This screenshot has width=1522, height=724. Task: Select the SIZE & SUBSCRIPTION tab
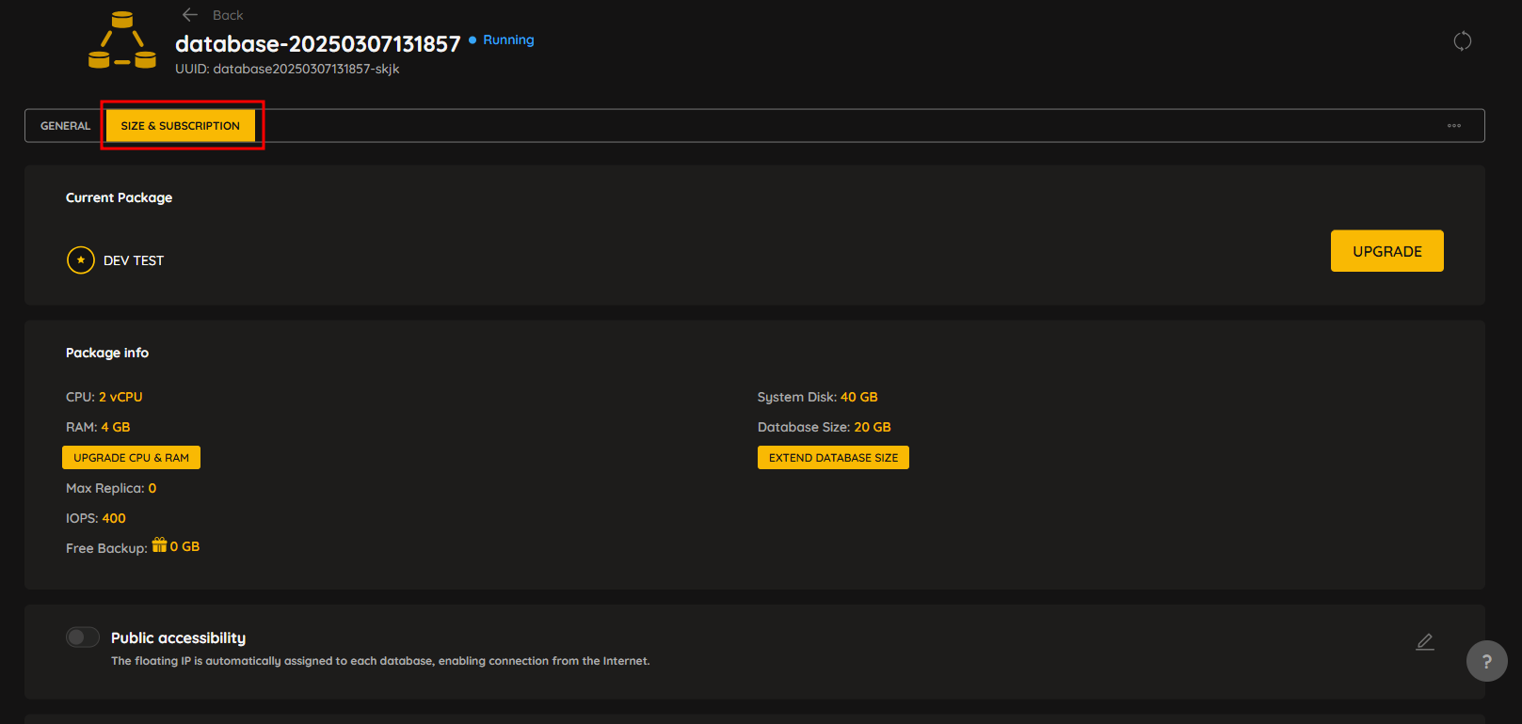pyautogui.click(x=181, y=126)
